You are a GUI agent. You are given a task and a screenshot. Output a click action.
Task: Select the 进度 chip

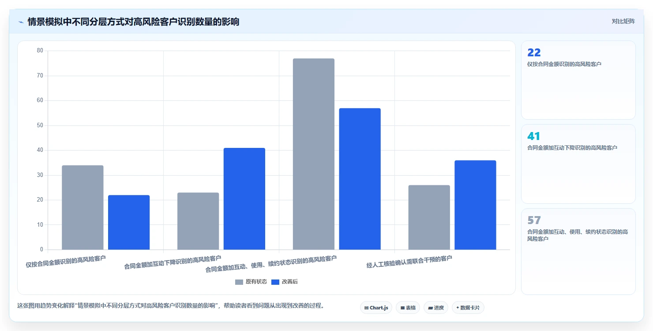[x=436, y=308]
